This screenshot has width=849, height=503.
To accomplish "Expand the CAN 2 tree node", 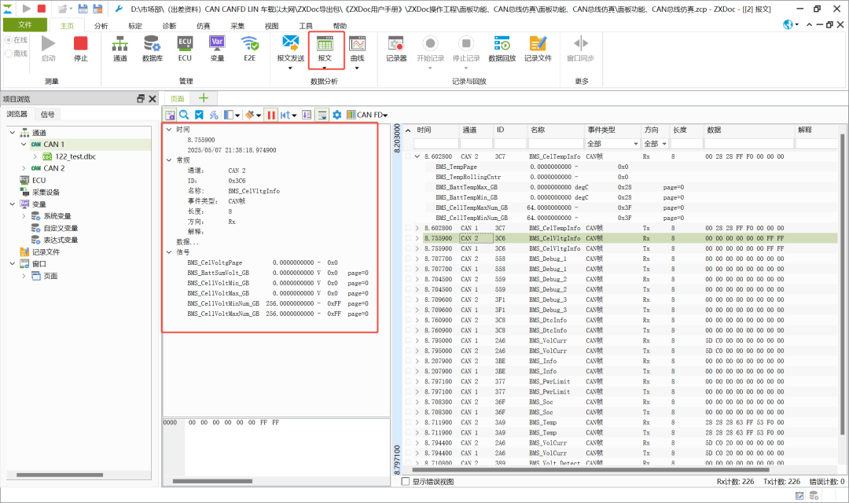I will (24, 168).
